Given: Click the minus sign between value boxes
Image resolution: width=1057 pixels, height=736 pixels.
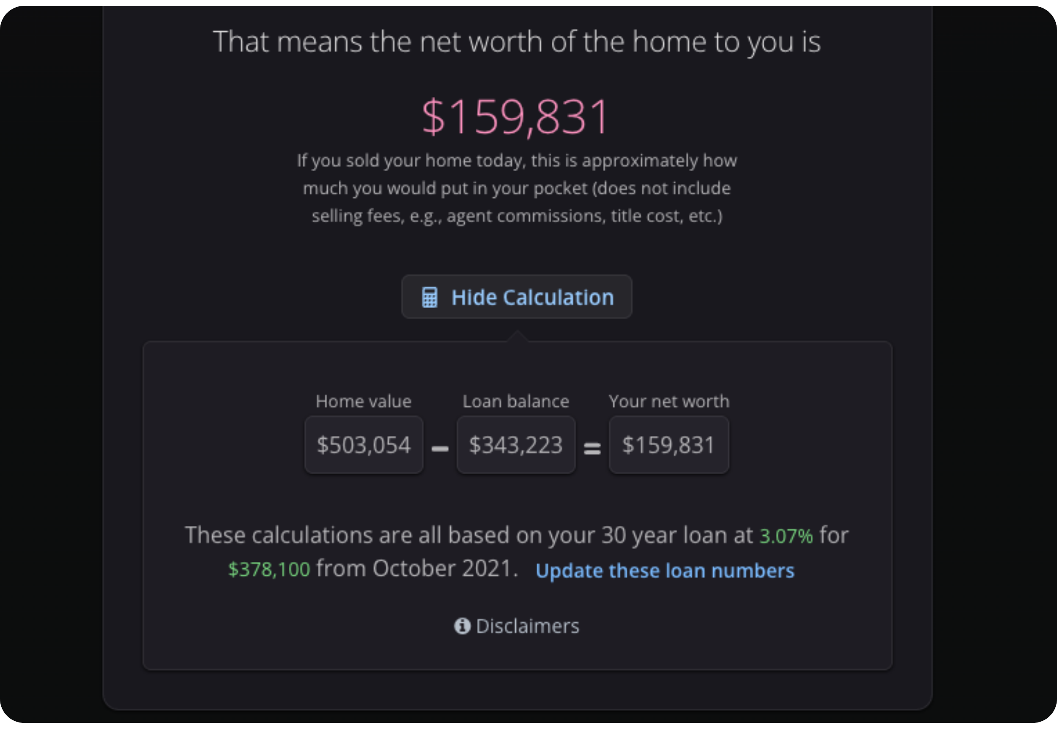Looking at the screenshot, I should [440, 448].
